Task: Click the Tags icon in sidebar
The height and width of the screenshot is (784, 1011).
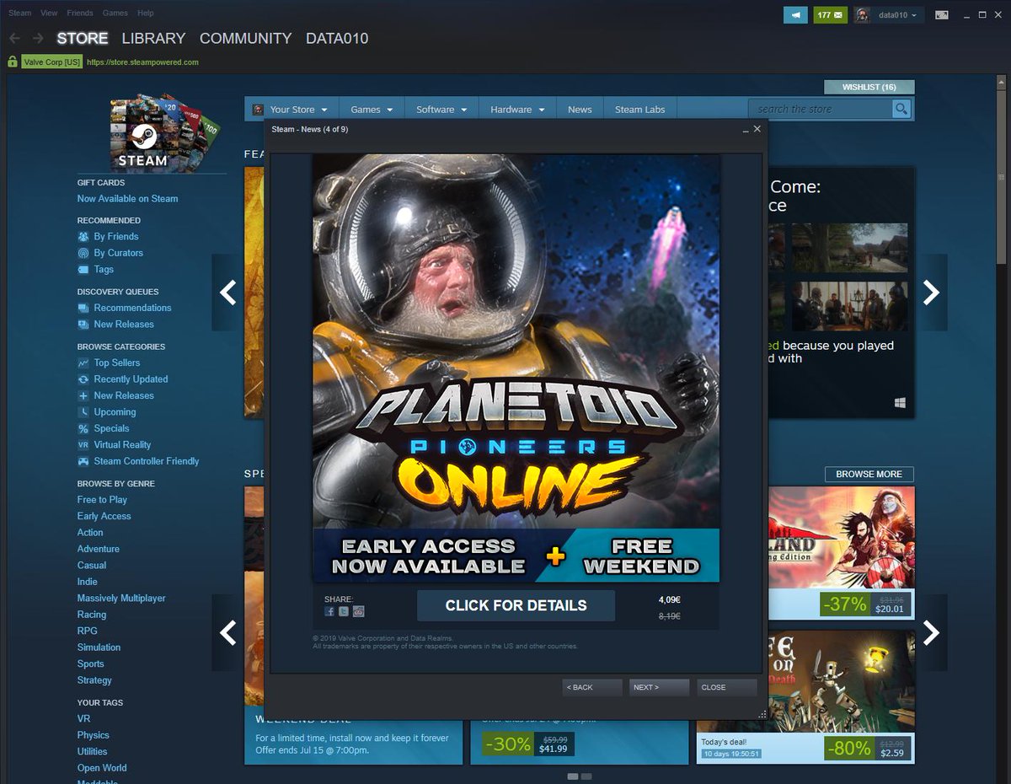Action: pyautogui.click(x=83, y=270)
